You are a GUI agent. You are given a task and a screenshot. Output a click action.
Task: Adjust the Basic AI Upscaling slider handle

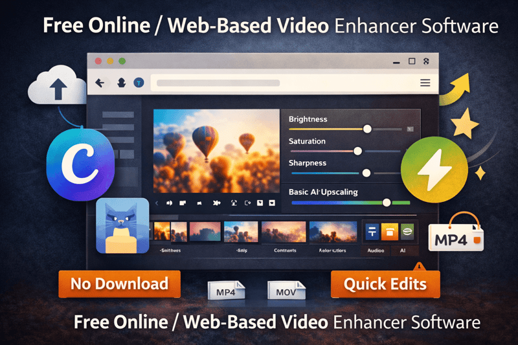click(x=387, y=203)
